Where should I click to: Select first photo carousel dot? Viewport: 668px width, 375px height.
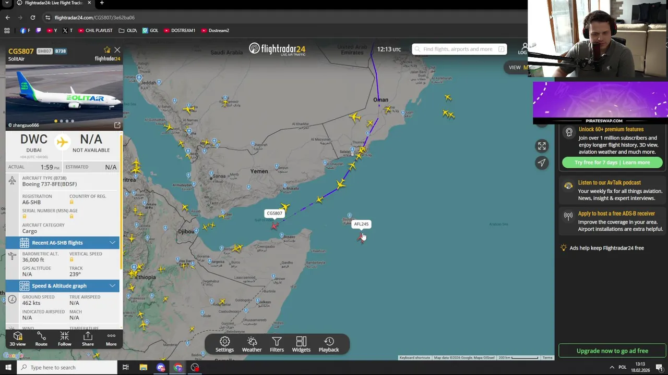(x=56, y=121)
